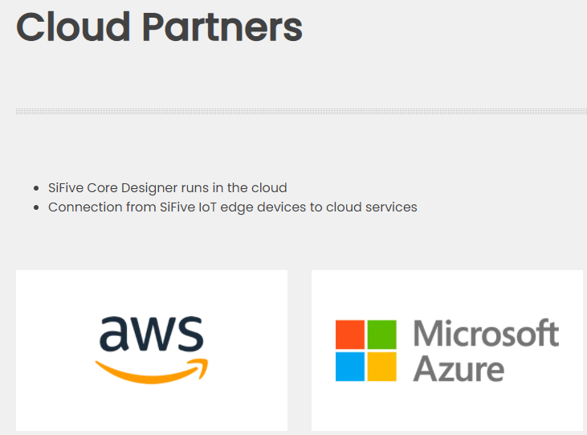Click the first bullet point marker

click(x=36, y=188)
